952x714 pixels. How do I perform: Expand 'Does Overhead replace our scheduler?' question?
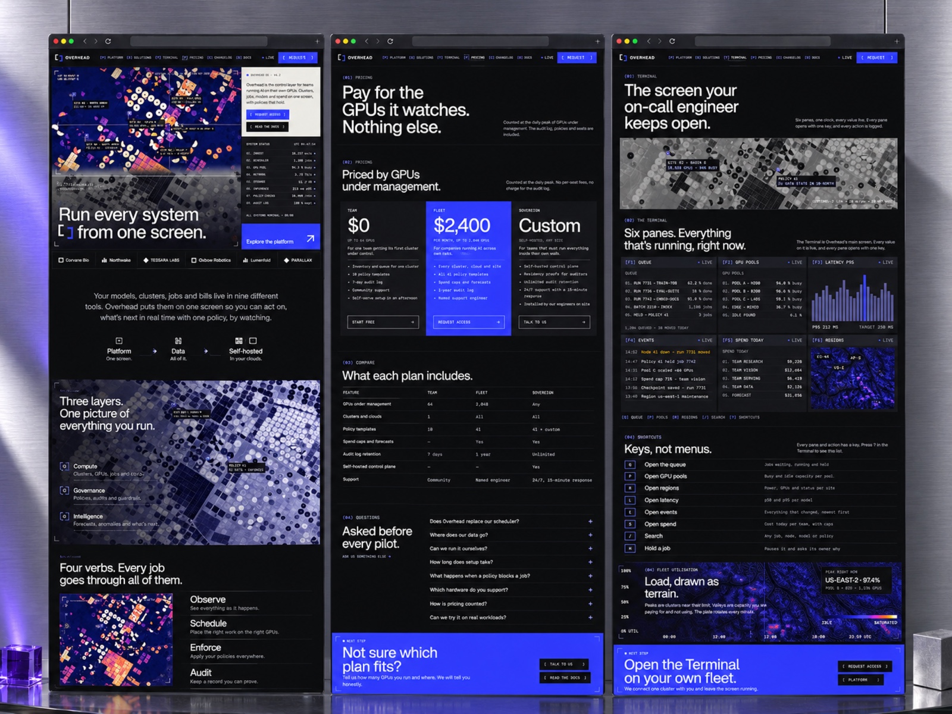(x=590, y=521)
